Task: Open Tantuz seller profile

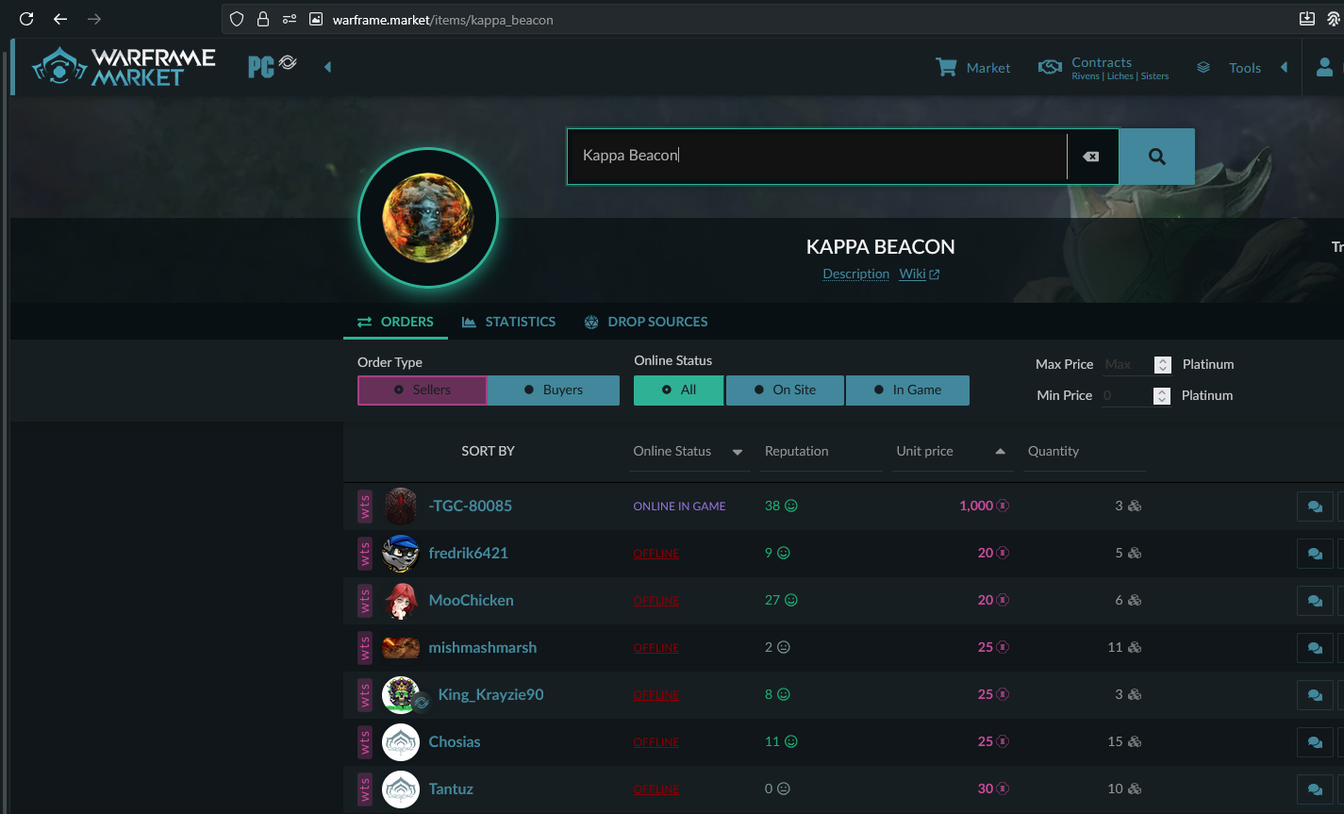Action: pyautogui.click(x=451, y=789)
